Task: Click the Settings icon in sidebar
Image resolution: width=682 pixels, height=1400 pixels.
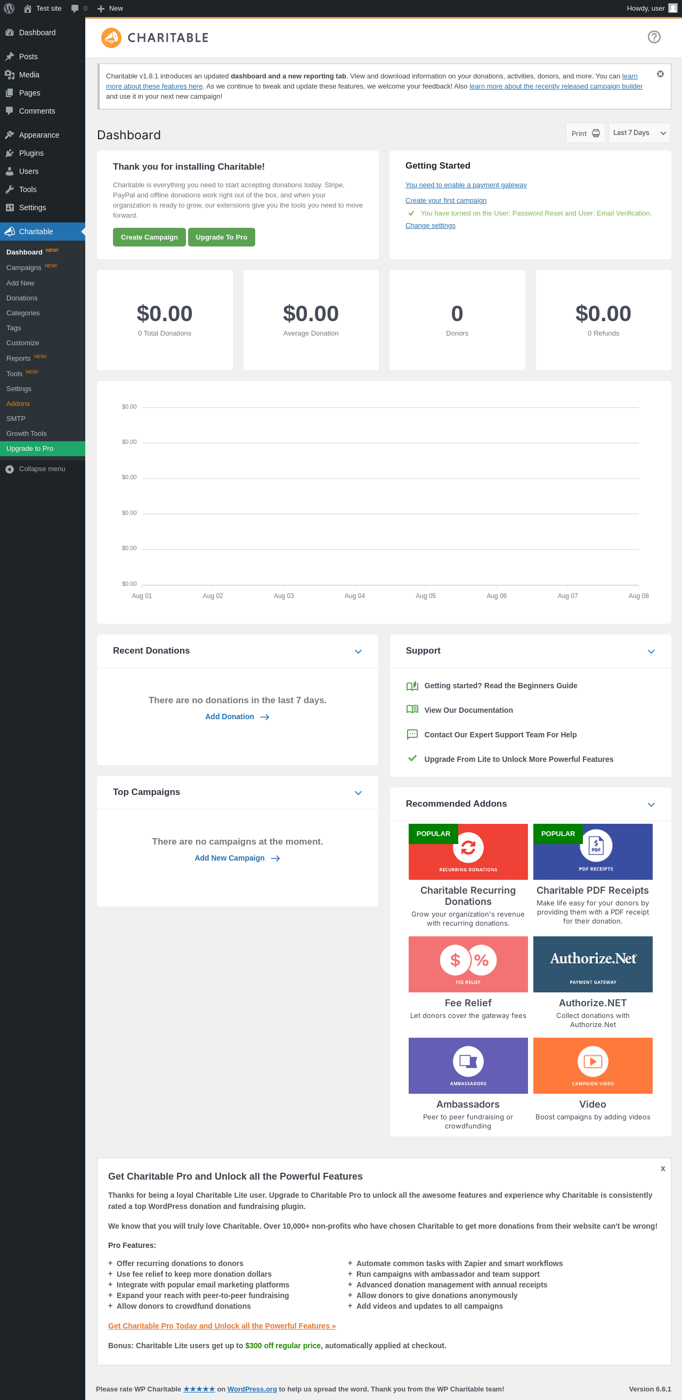Action: (x=9, y=208)
